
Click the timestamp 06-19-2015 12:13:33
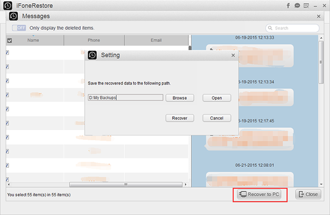255,38
